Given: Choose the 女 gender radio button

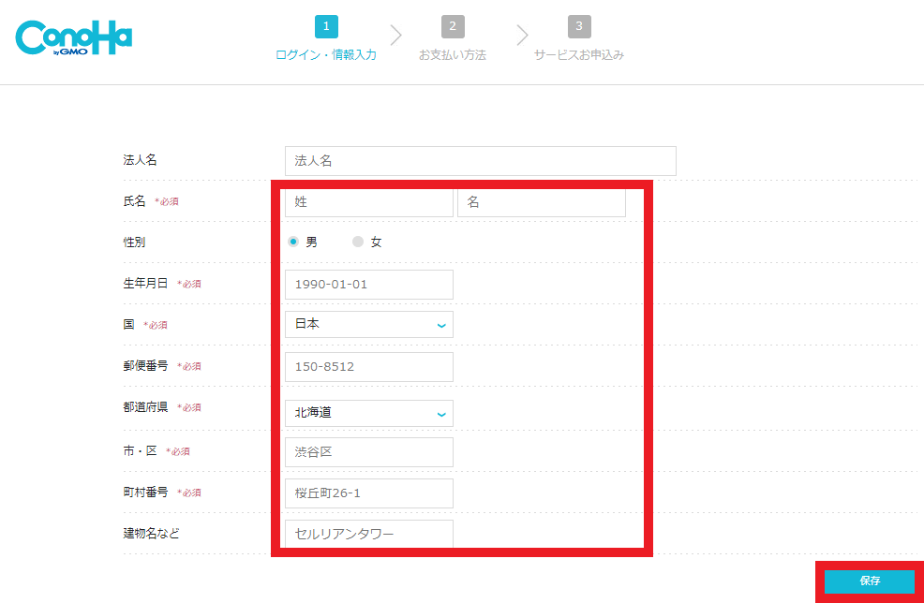Looking at the screenshot, I should (x=358, y=242).
